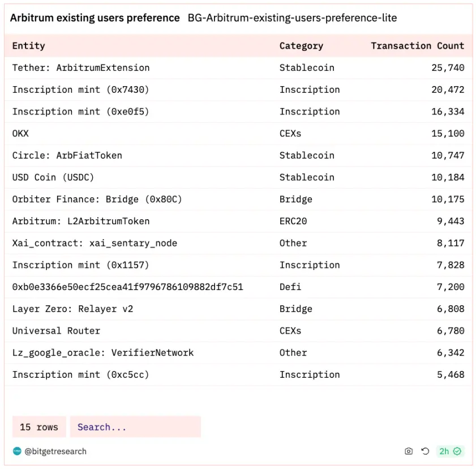Open the Arbitrum existing users preference title

[x=95, y=18]
